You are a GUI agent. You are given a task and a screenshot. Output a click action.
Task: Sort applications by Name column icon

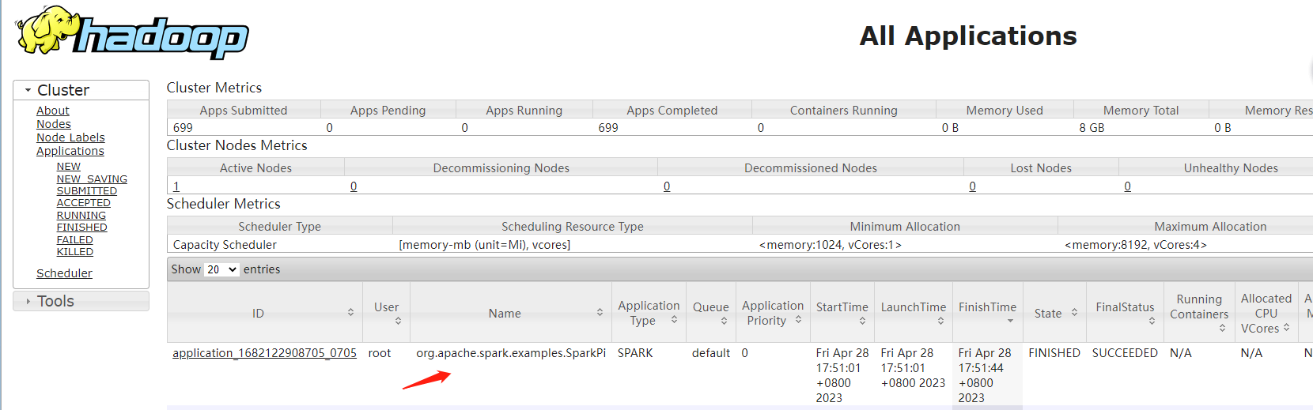tap(600, 314)
